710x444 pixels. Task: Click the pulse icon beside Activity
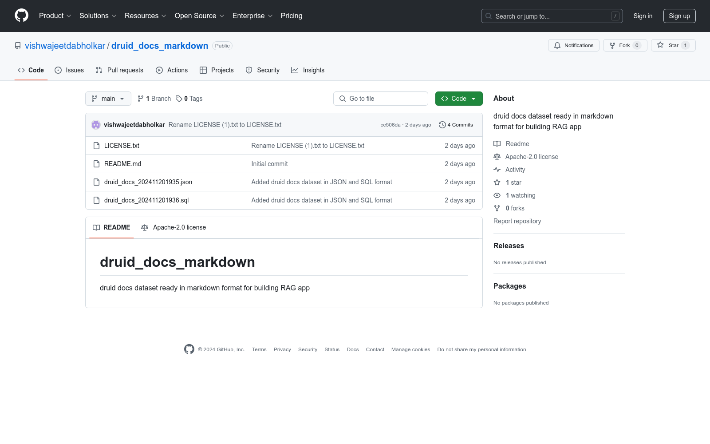tap(497, 170)
